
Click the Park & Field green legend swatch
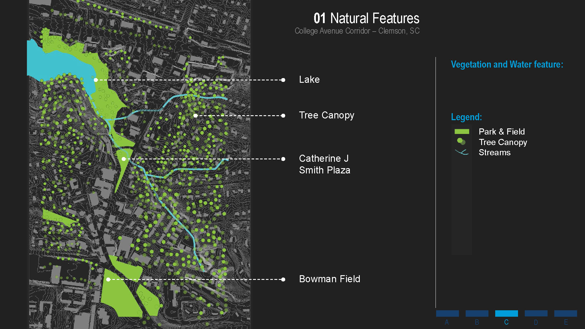pos(462,132)
